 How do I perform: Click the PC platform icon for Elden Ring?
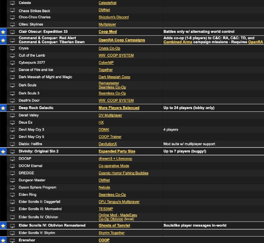pyautogui.click(x=13, y=195)
